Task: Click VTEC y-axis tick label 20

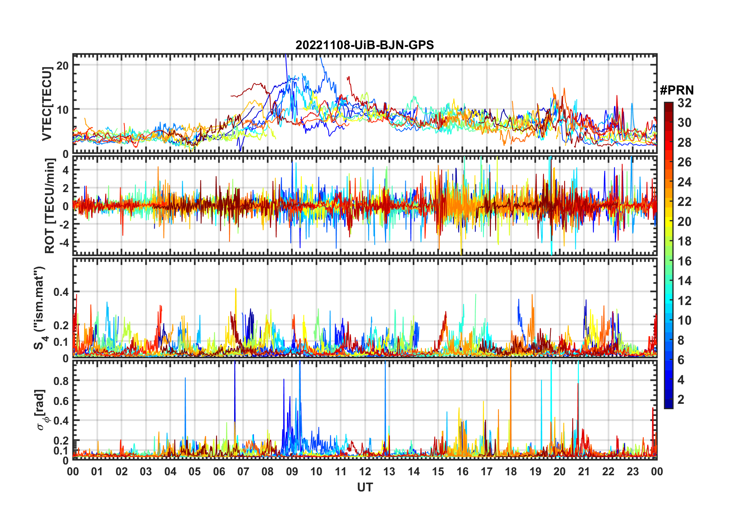Action: 63,65
